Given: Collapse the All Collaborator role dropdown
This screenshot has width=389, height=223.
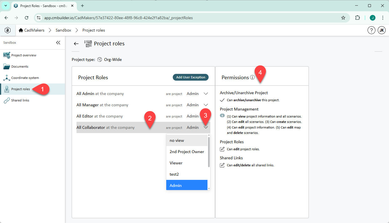Looking at the screenshot, I should 206,127.
